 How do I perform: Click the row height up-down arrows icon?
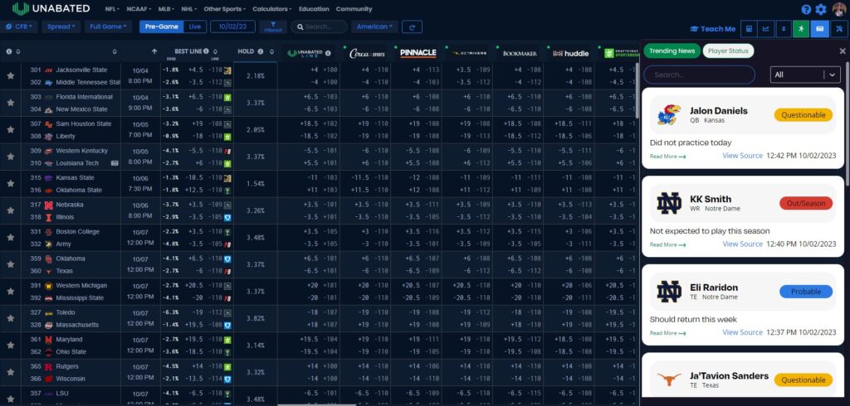[784, 29]
